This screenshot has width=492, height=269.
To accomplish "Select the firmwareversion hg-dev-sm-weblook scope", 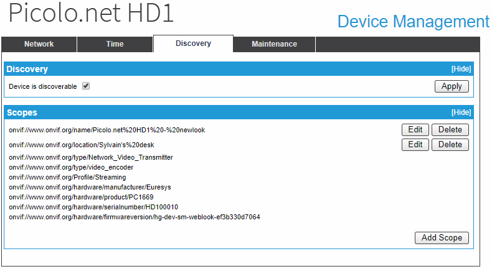I will point(135,217).
